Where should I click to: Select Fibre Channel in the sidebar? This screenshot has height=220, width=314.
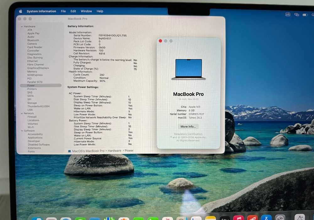click(x=36, y=64)
